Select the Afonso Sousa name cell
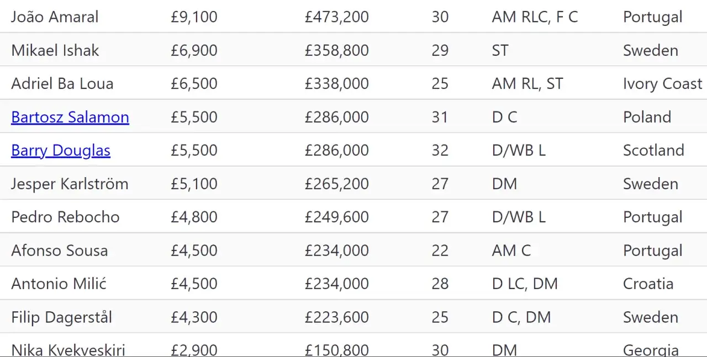 (59, 251)
